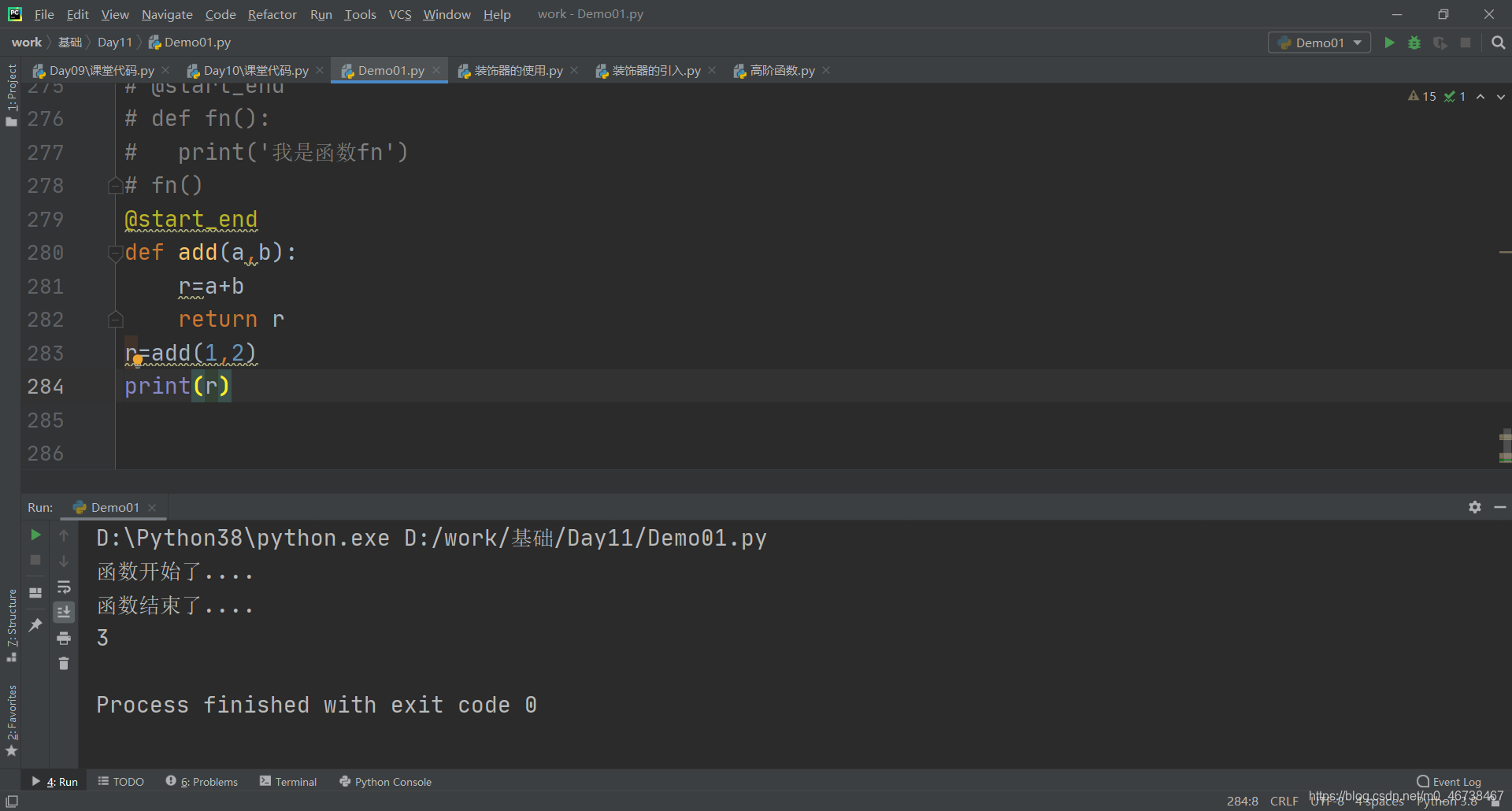1512x811 pixels.
Task: Go to next highlighted error arrow
Action: coord(1500,96)
